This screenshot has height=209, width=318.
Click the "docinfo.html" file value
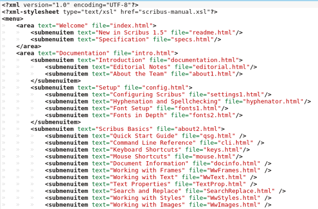pos(236,163)
